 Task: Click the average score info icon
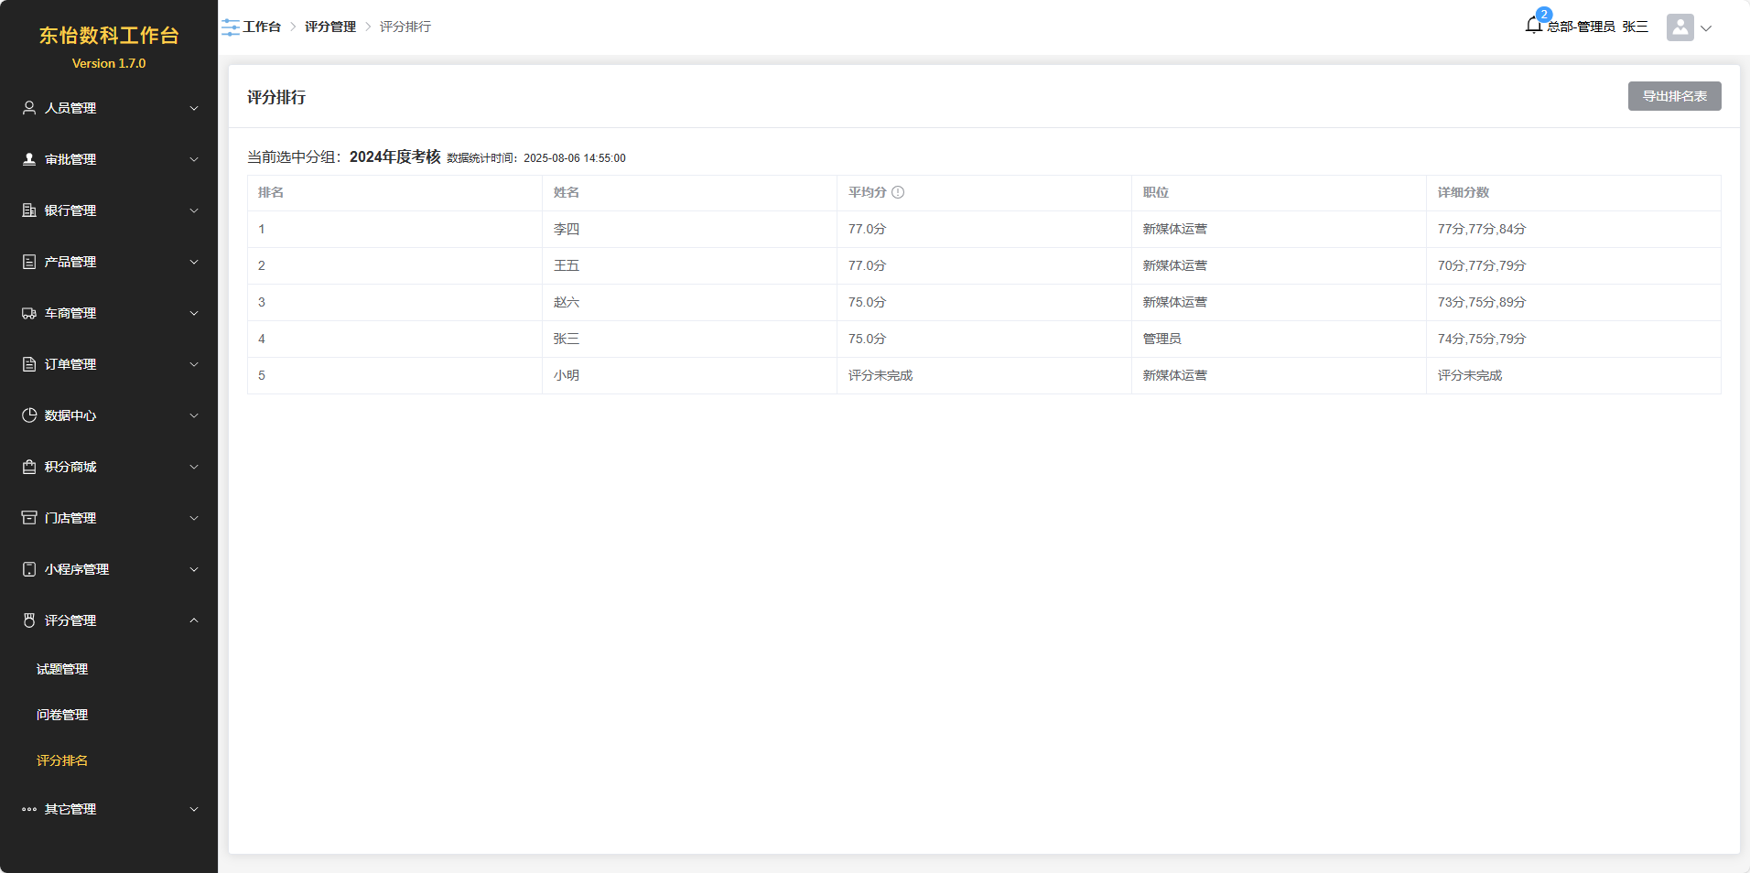pyautogui.click(x=898, y=192)
